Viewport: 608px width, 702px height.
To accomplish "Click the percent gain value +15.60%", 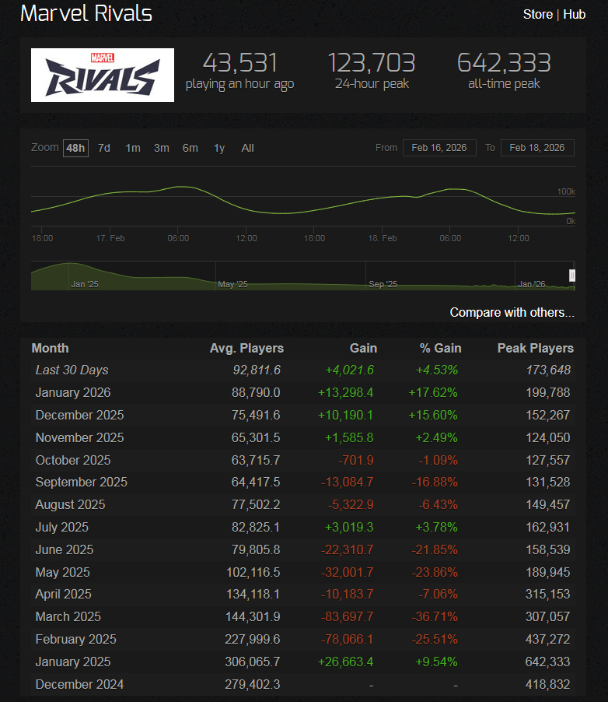I will pyautogui.click(x=433, y=415).
